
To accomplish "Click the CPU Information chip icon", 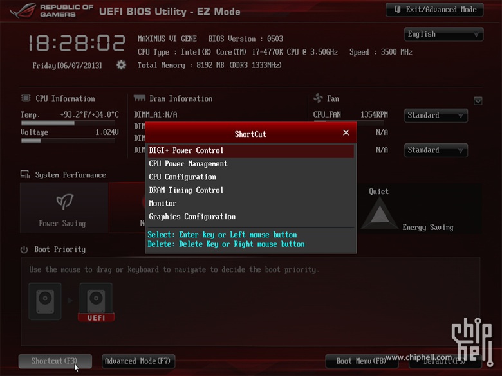I will (x=26, y=98).
